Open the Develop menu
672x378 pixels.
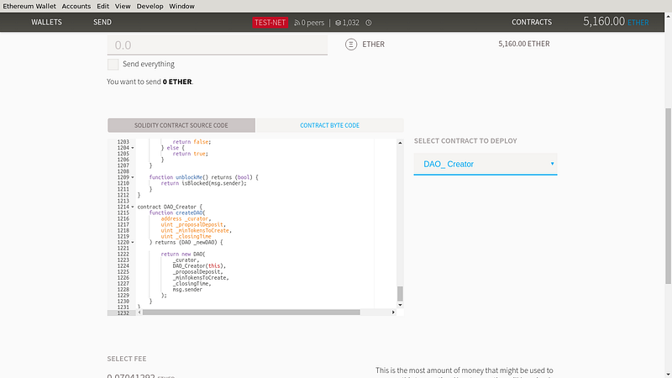pos(150,6)
